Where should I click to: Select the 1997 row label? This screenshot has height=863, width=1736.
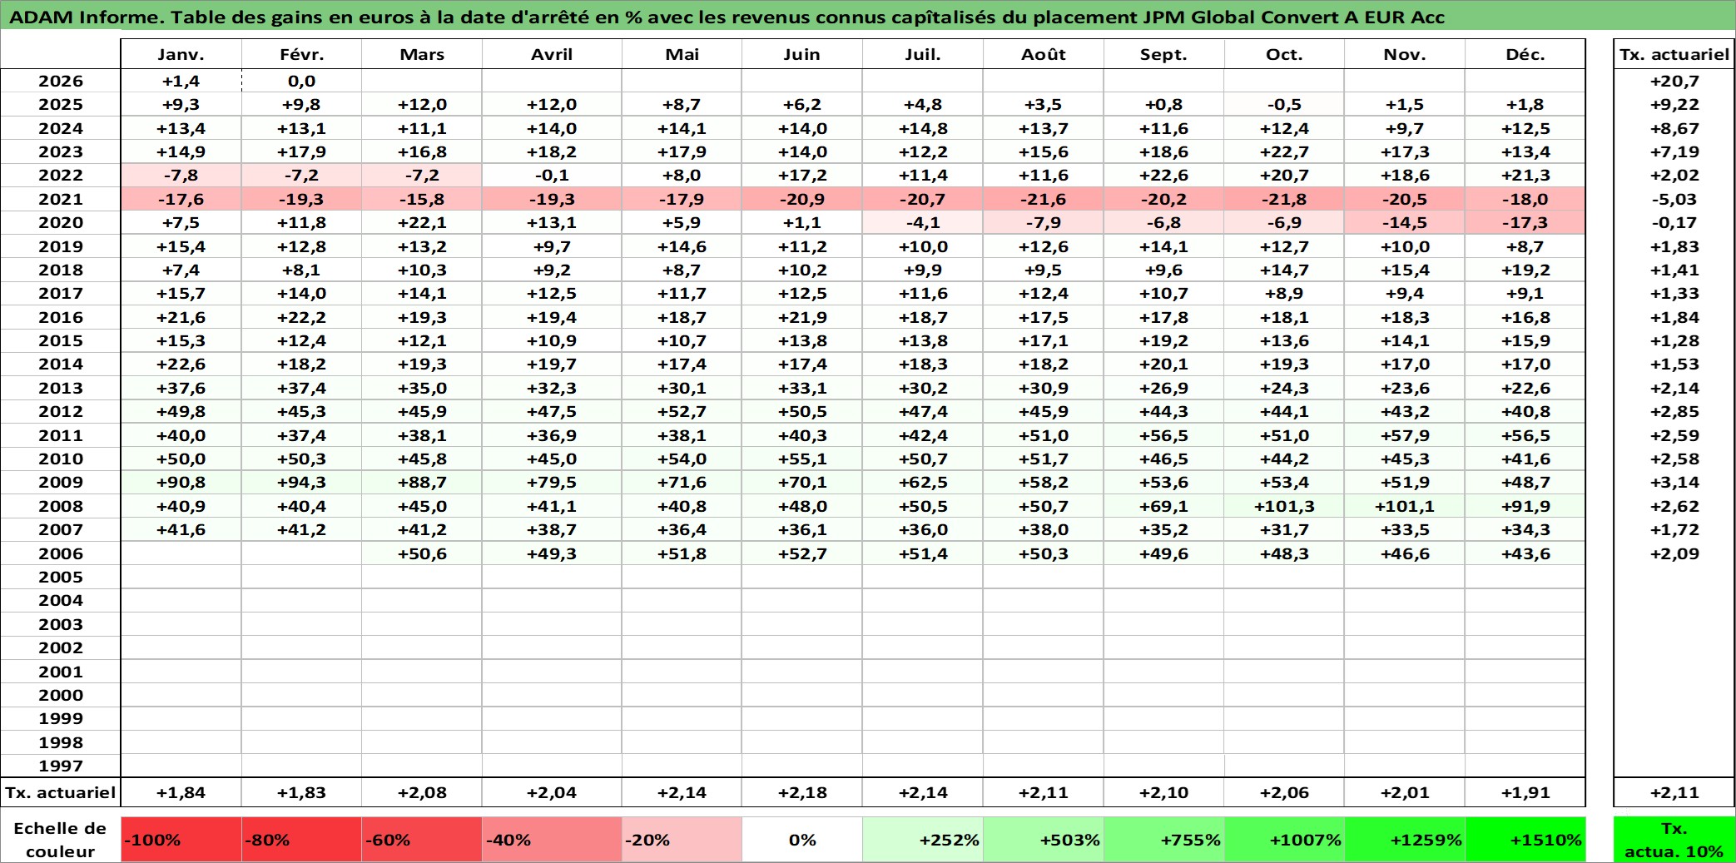tap(60, 766)
